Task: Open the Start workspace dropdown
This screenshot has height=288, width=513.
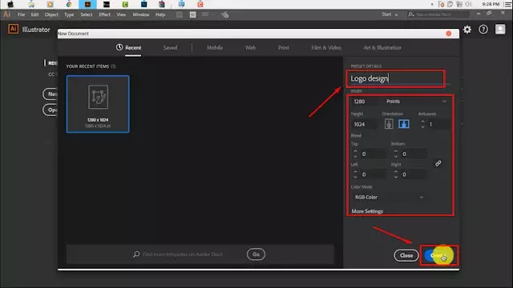Action: 390,14
